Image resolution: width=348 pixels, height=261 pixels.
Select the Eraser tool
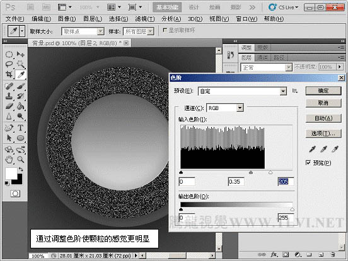pyautogui.click(x=9, y=106)
